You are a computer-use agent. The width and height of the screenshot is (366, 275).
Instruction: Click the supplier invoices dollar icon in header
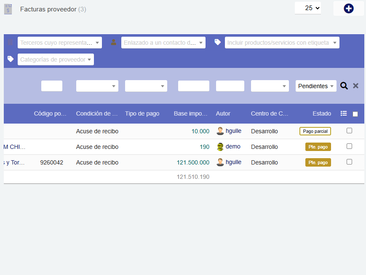8,8
